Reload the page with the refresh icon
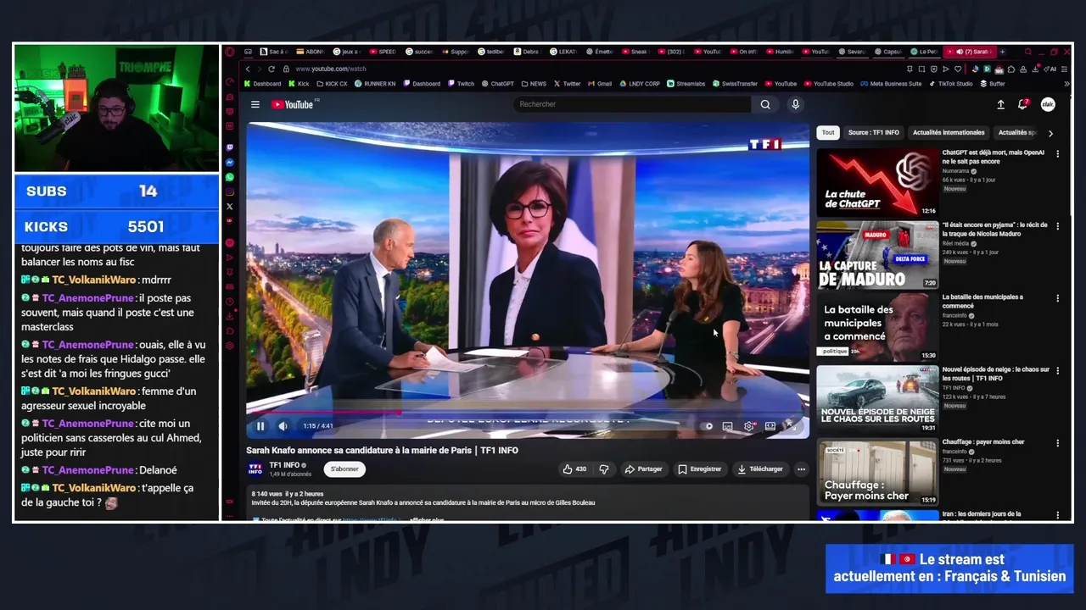Viewport: 1086px width, 610px height. tap(271, 69)
